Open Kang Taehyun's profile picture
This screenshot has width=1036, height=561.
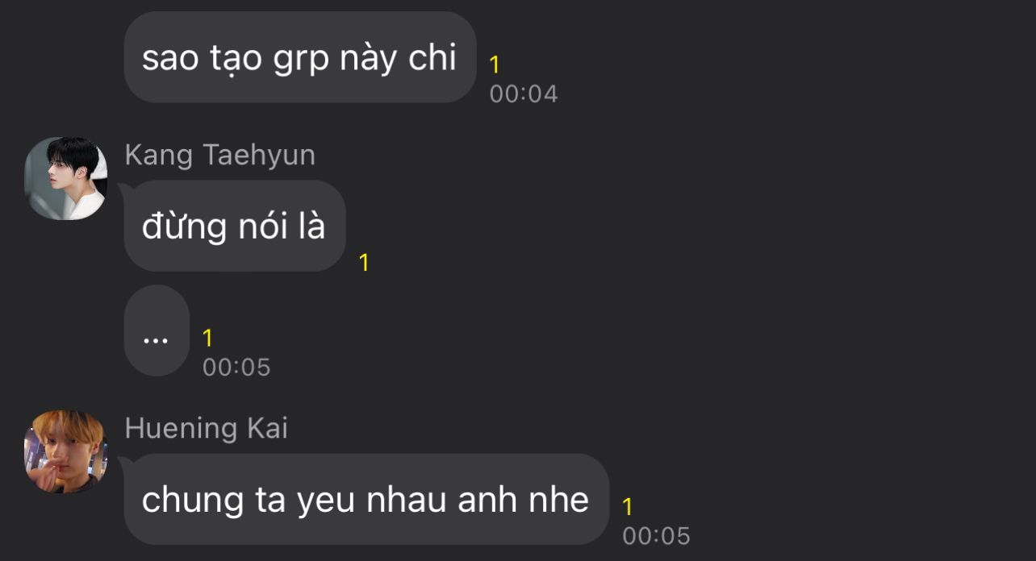[x=66, y=178]
